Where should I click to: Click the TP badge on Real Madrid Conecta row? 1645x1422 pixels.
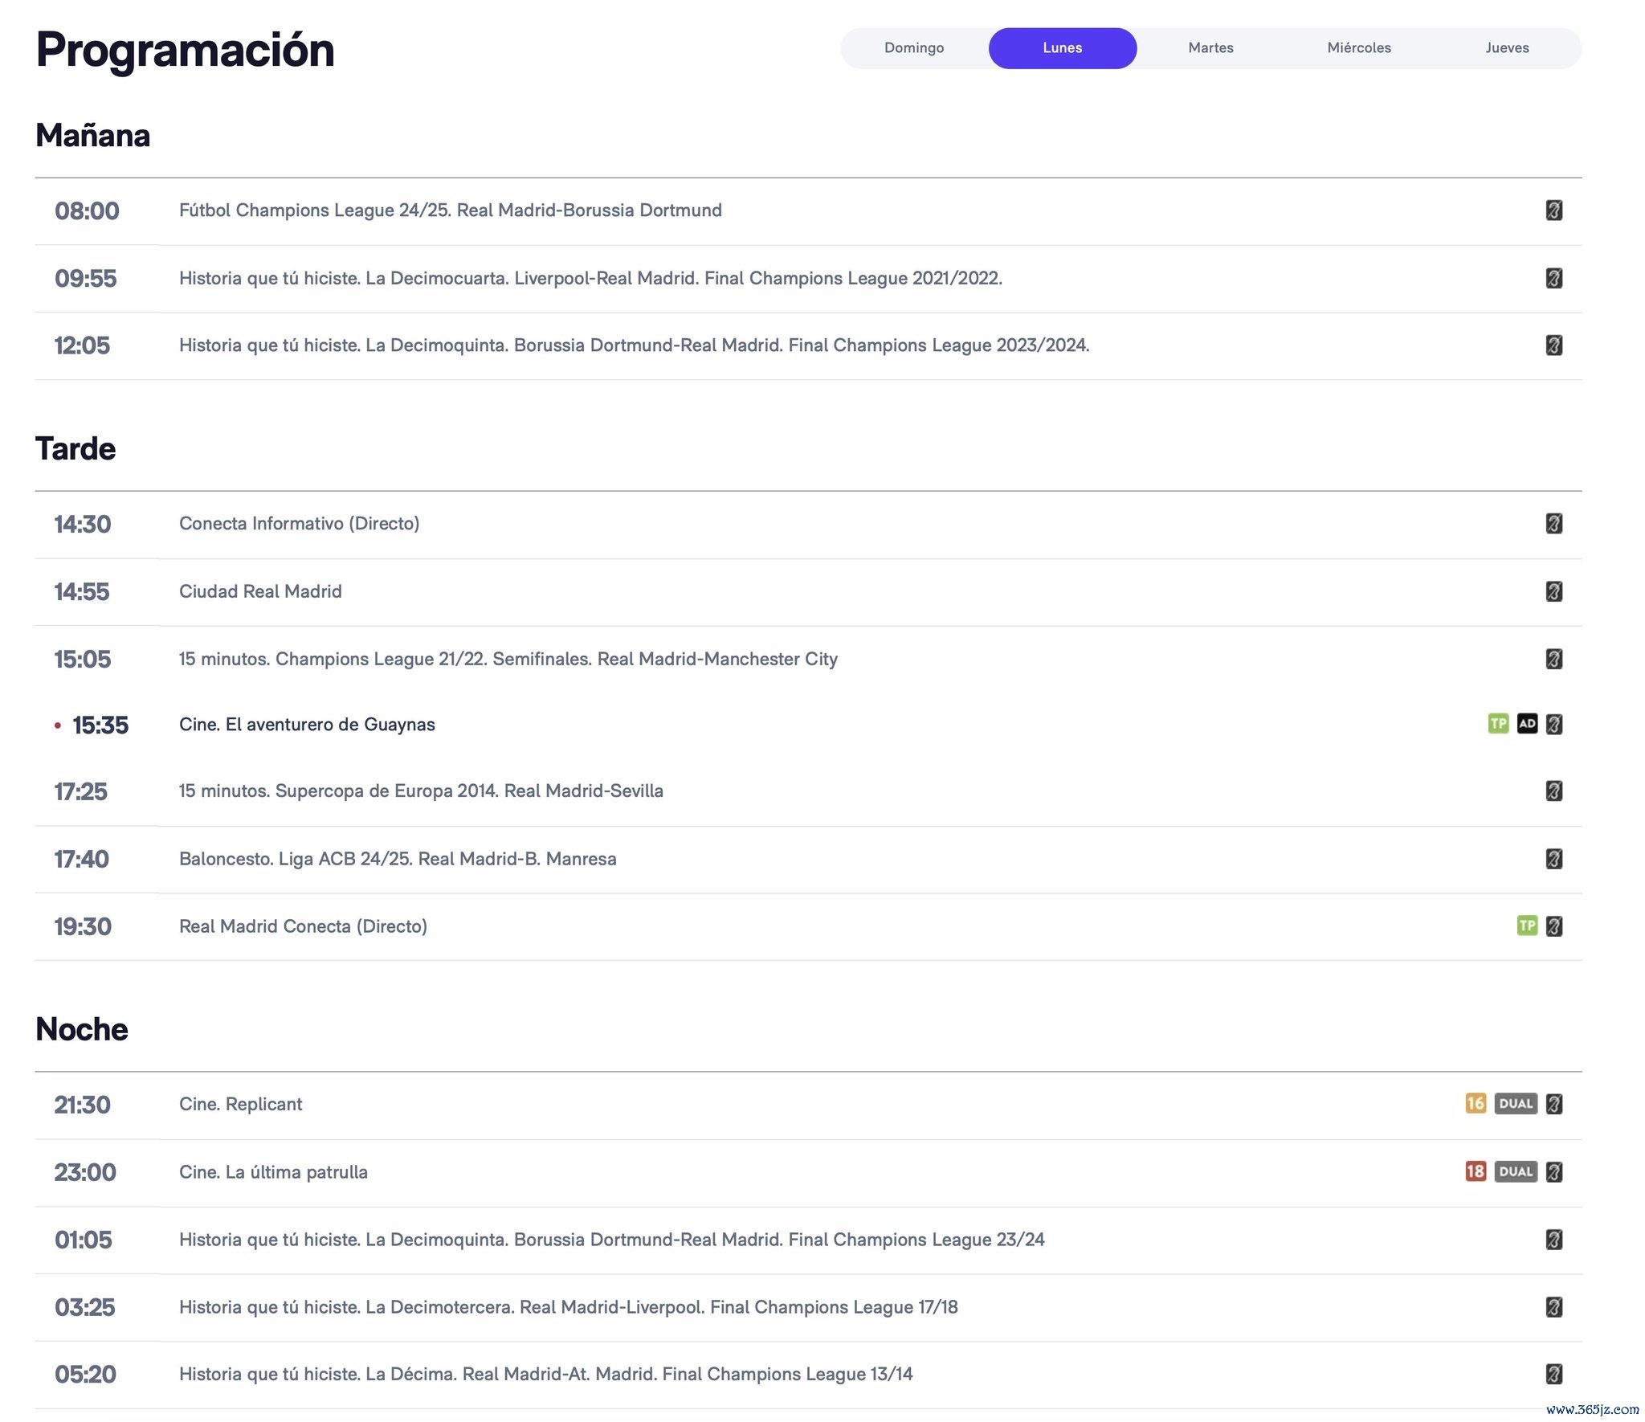1527,926
